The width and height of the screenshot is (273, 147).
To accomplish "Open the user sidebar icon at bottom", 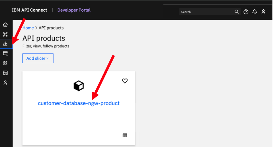I will click(x=5, y=83).
